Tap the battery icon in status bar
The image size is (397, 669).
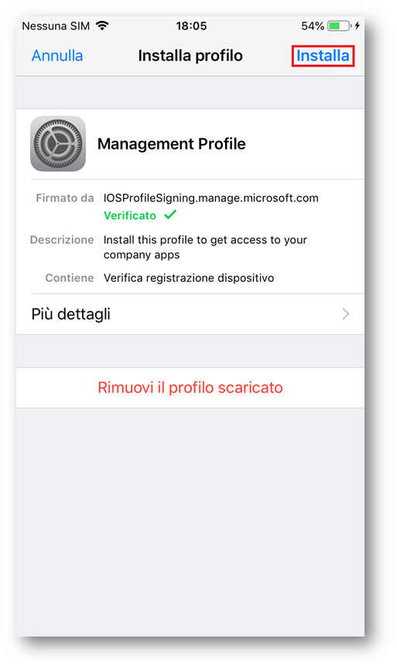[x=339, y=26]
